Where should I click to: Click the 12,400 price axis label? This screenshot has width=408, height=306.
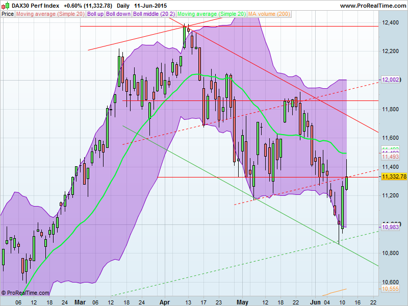390,22
